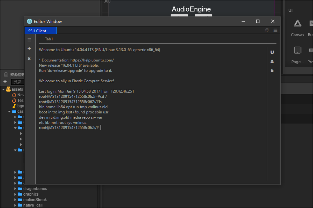
Task: Click the 'Last login: Mon Jan 9' line
Action: point(87,91)
